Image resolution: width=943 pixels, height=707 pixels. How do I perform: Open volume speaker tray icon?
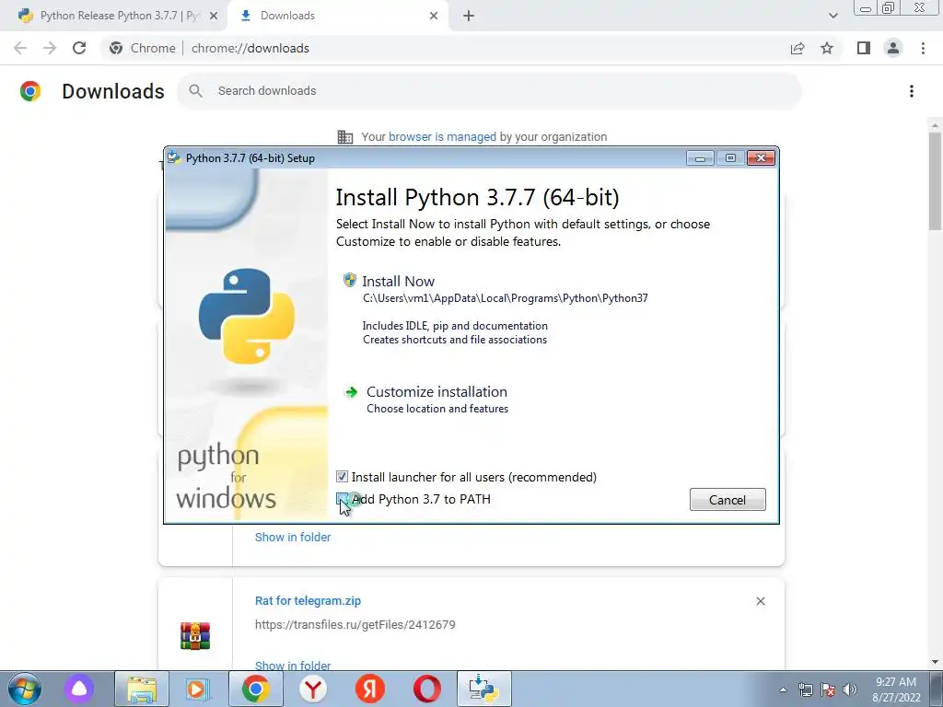(850, 690)
